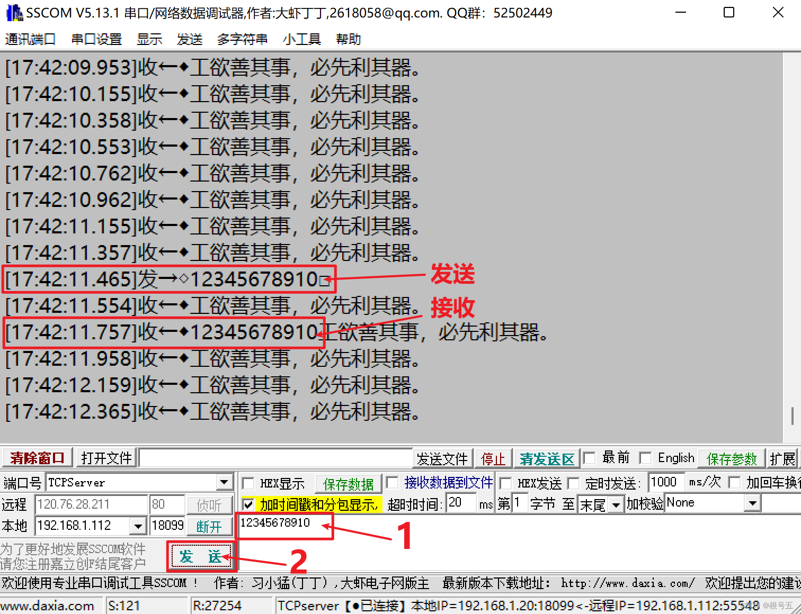Image resolution: width=801 pixels, height=614 pixels.
Task: Open the 加校验 None checksum dropdown
Action: click(x=753, y=503)
